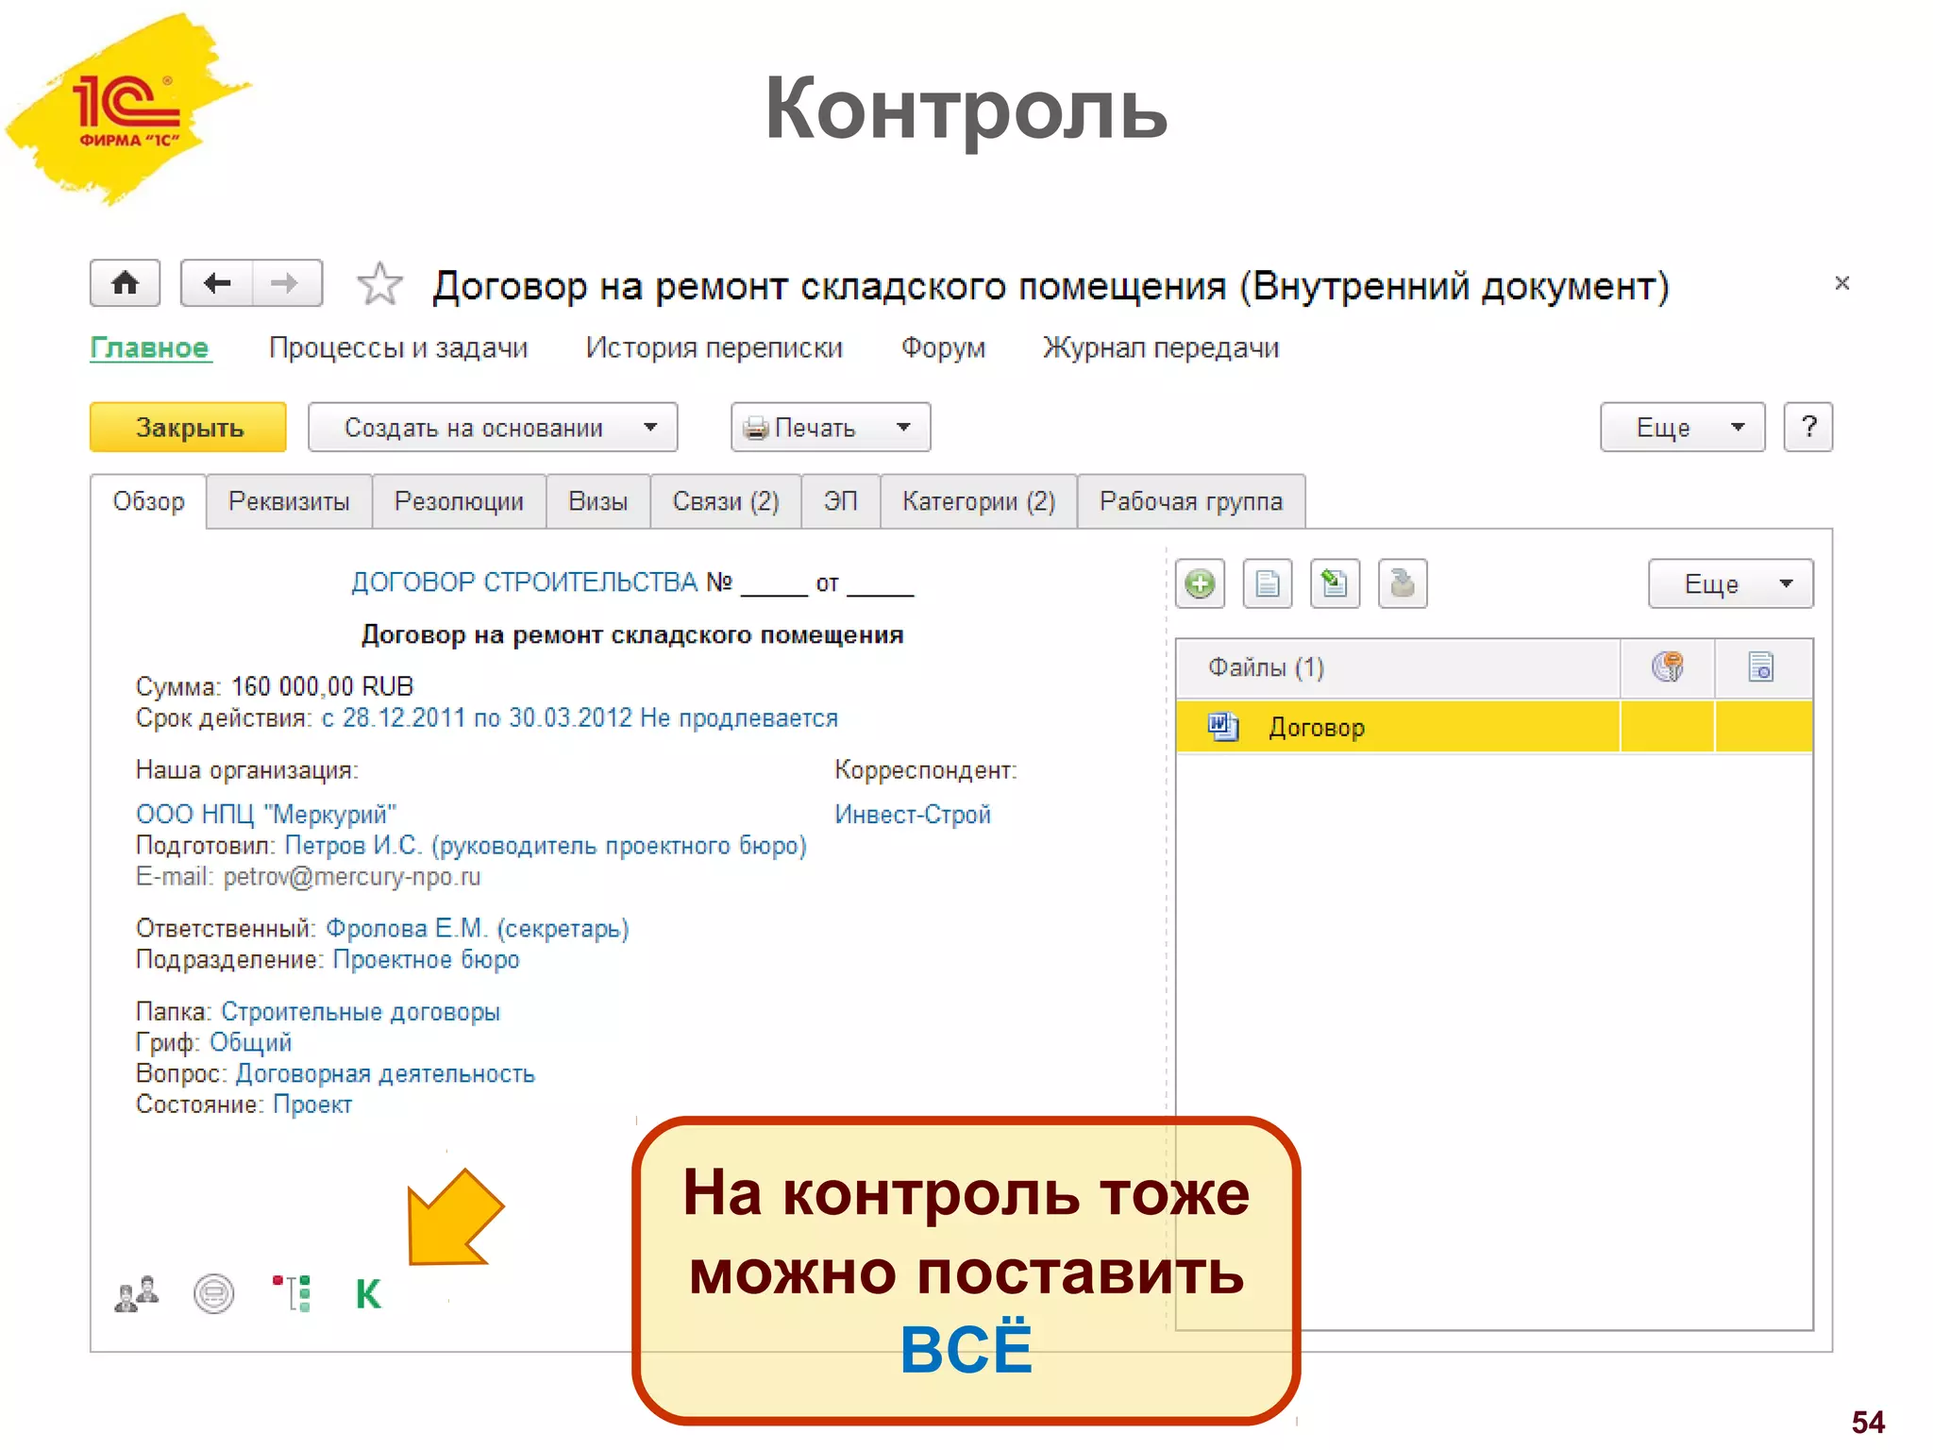Open Журнал передачи section
The image size is (1933, 1450).
1161,347
